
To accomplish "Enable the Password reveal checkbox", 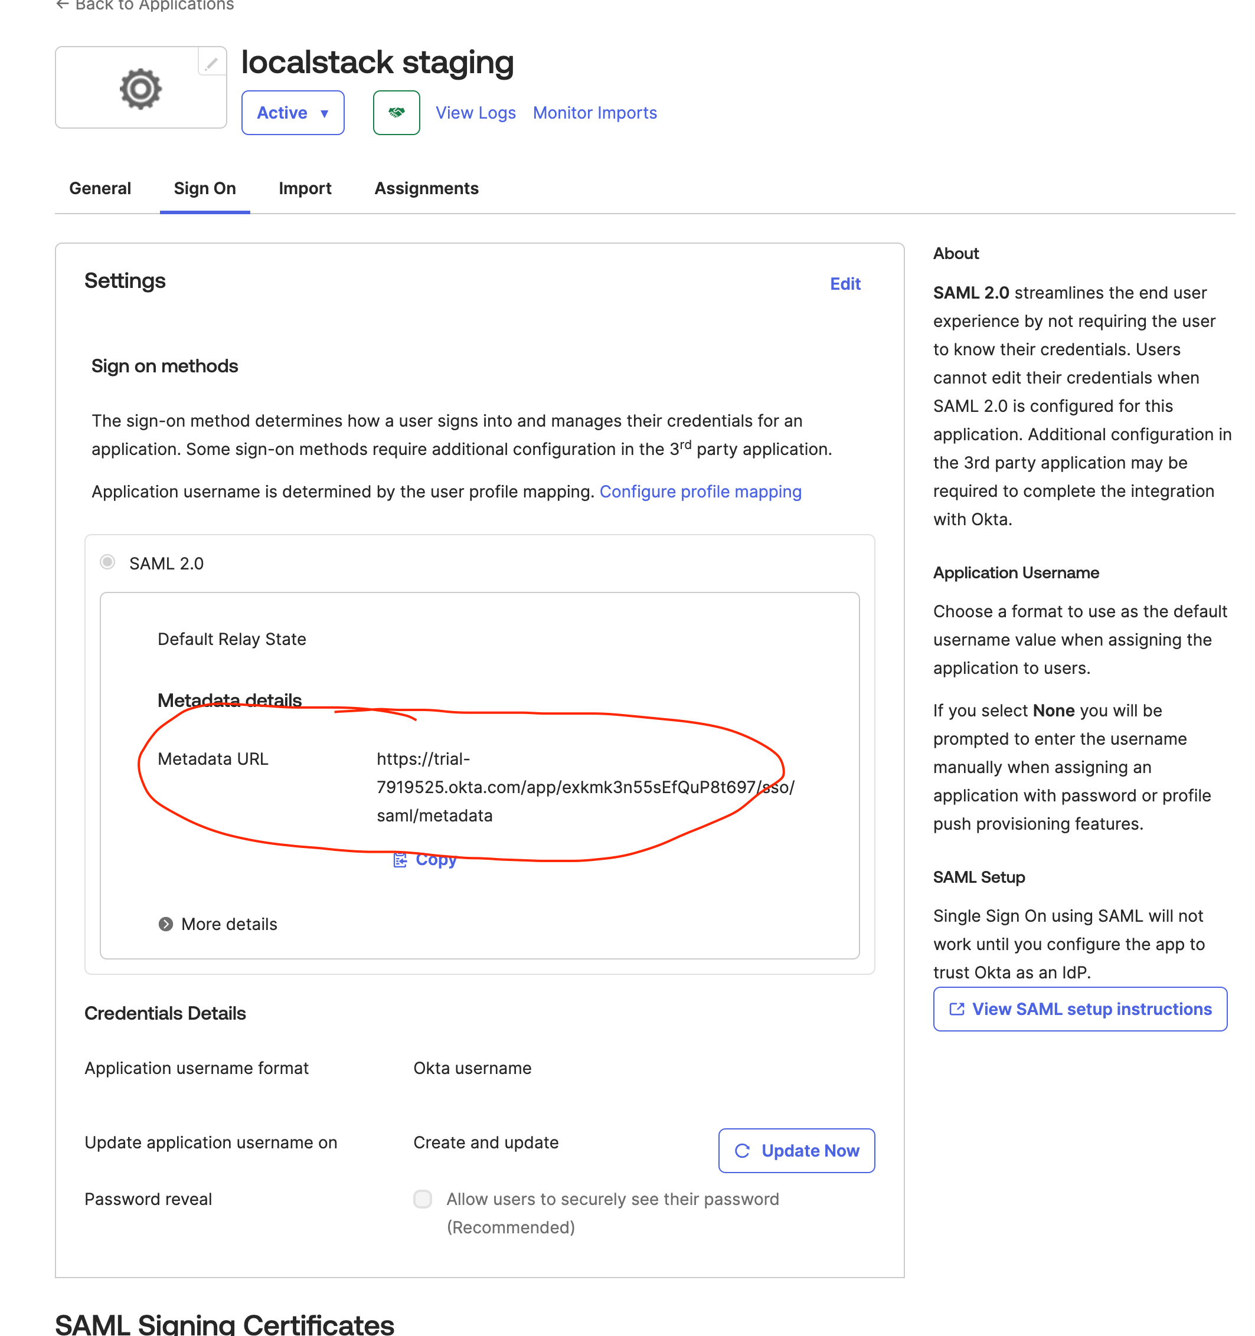I will (x=422, y=1199).
